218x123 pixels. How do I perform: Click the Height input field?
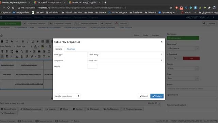92,66
